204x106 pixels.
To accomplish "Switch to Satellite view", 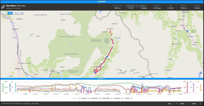I will [x=16, y=13].
